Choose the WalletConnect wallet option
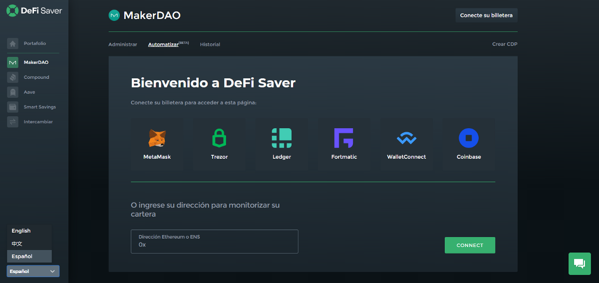The image size is (599, 283). coord(406,144)
